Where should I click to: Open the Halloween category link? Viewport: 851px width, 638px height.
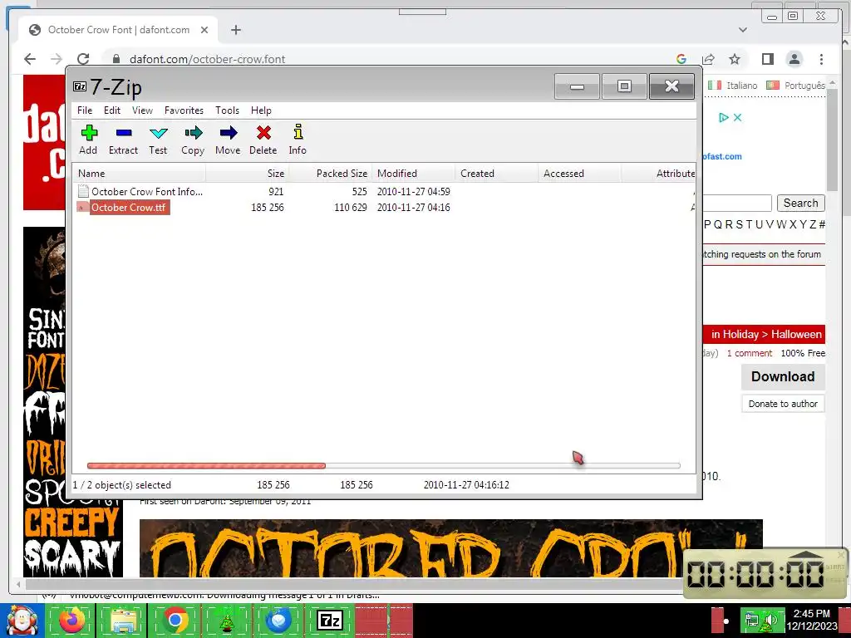click(x=796, y=334)
